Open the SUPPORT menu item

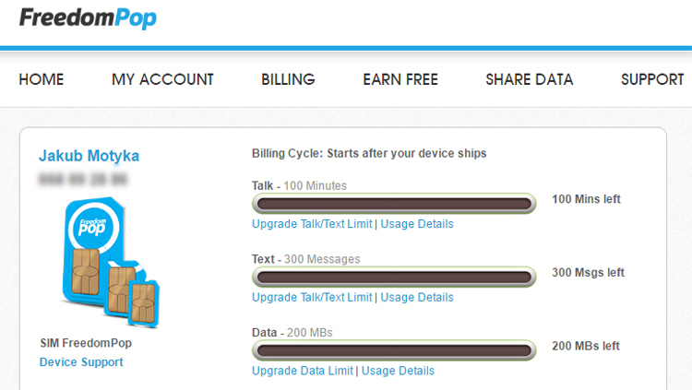[x=652, y=79]
